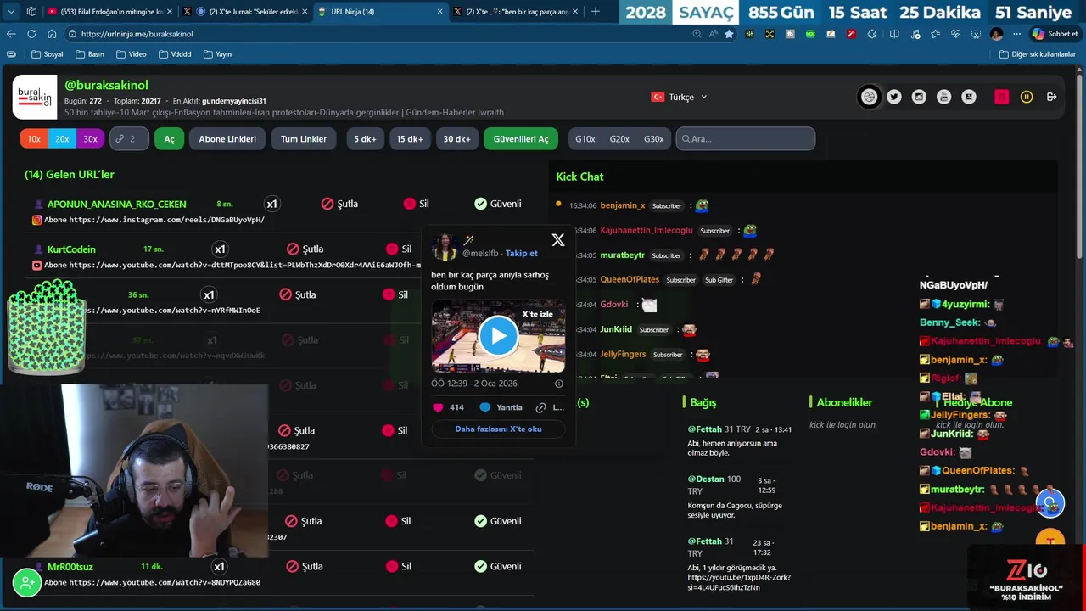Click Abone Linkleri filter

227,138
